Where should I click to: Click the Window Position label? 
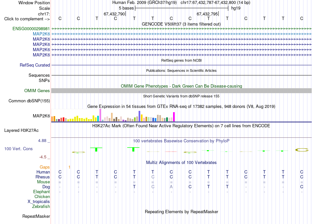point(34,3)
